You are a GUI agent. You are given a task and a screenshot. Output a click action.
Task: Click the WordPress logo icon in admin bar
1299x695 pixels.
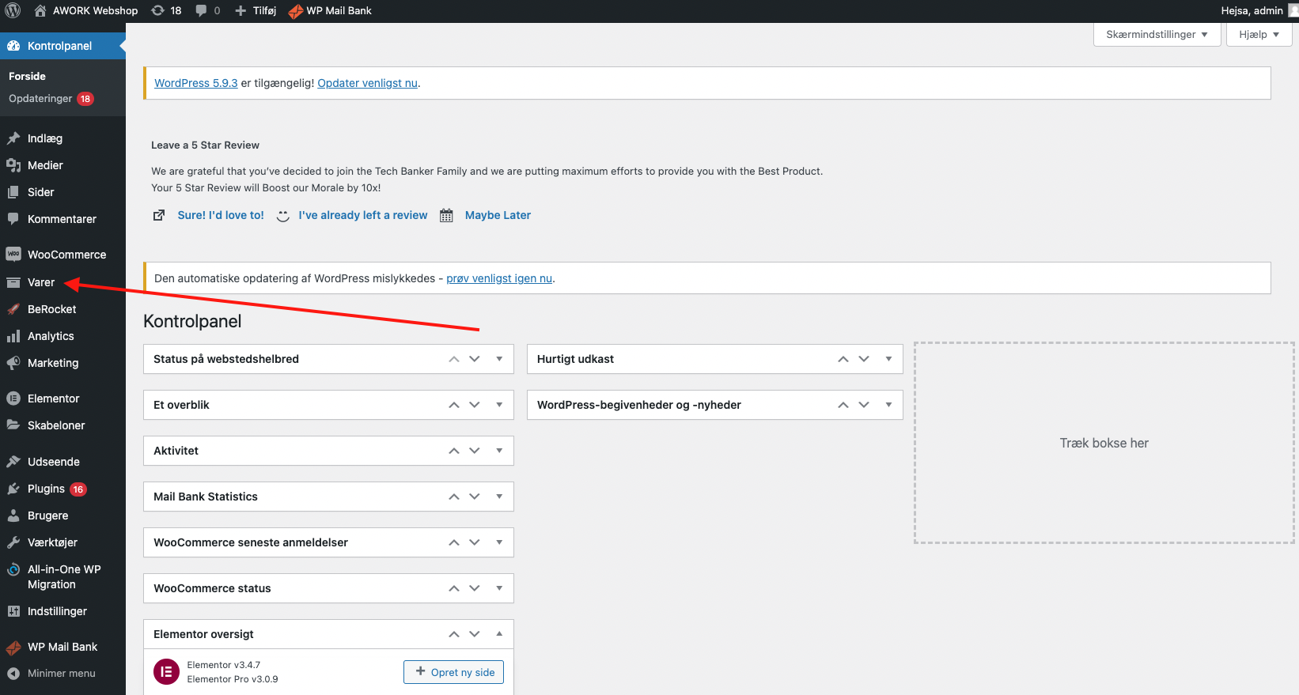(x=13, y=10)
